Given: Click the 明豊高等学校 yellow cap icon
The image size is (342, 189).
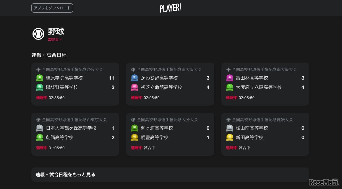Looking at the screenshot, I should [x=134, y=137].
